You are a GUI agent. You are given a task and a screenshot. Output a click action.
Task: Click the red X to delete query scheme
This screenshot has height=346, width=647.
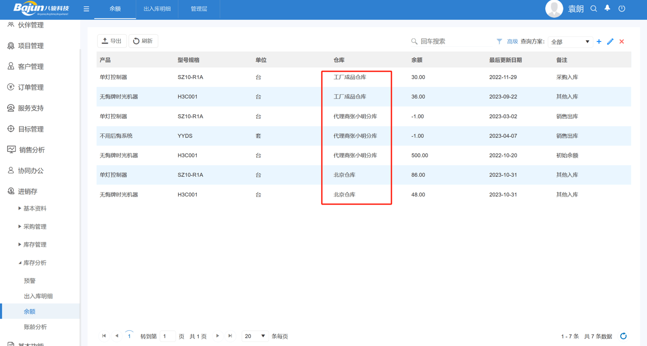tap(622, 41)
